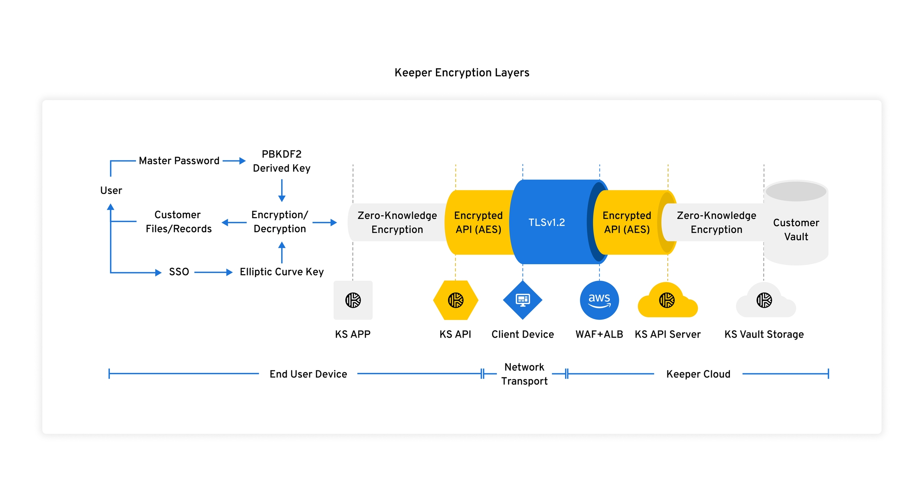Image resolution: width=924 pixels, height=498 pixels.
Task: Select the Encryption/Decryption node
Action: (280, 221)
